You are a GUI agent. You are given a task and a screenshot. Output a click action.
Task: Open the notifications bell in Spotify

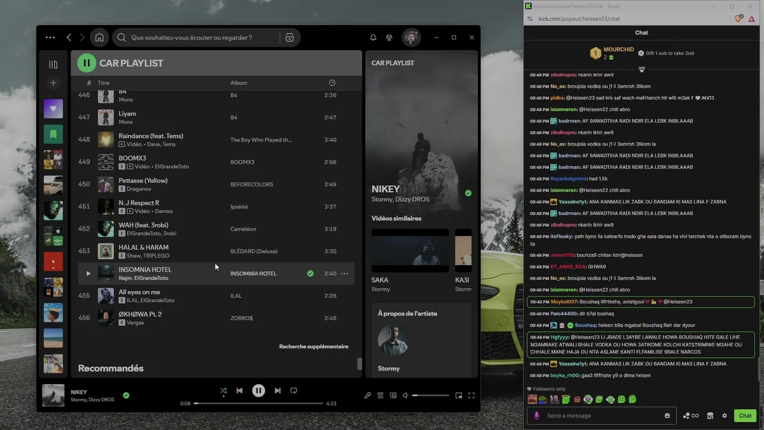(x=373, y=37)
